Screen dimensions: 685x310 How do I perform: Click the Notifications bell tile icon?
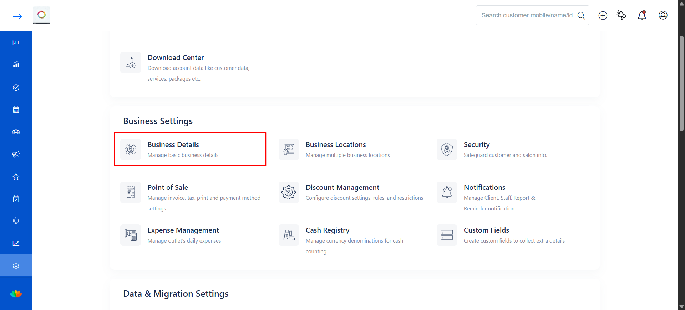click(447, 192)
